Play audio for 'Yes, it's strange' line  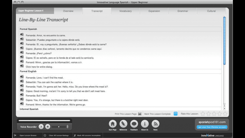22,99
